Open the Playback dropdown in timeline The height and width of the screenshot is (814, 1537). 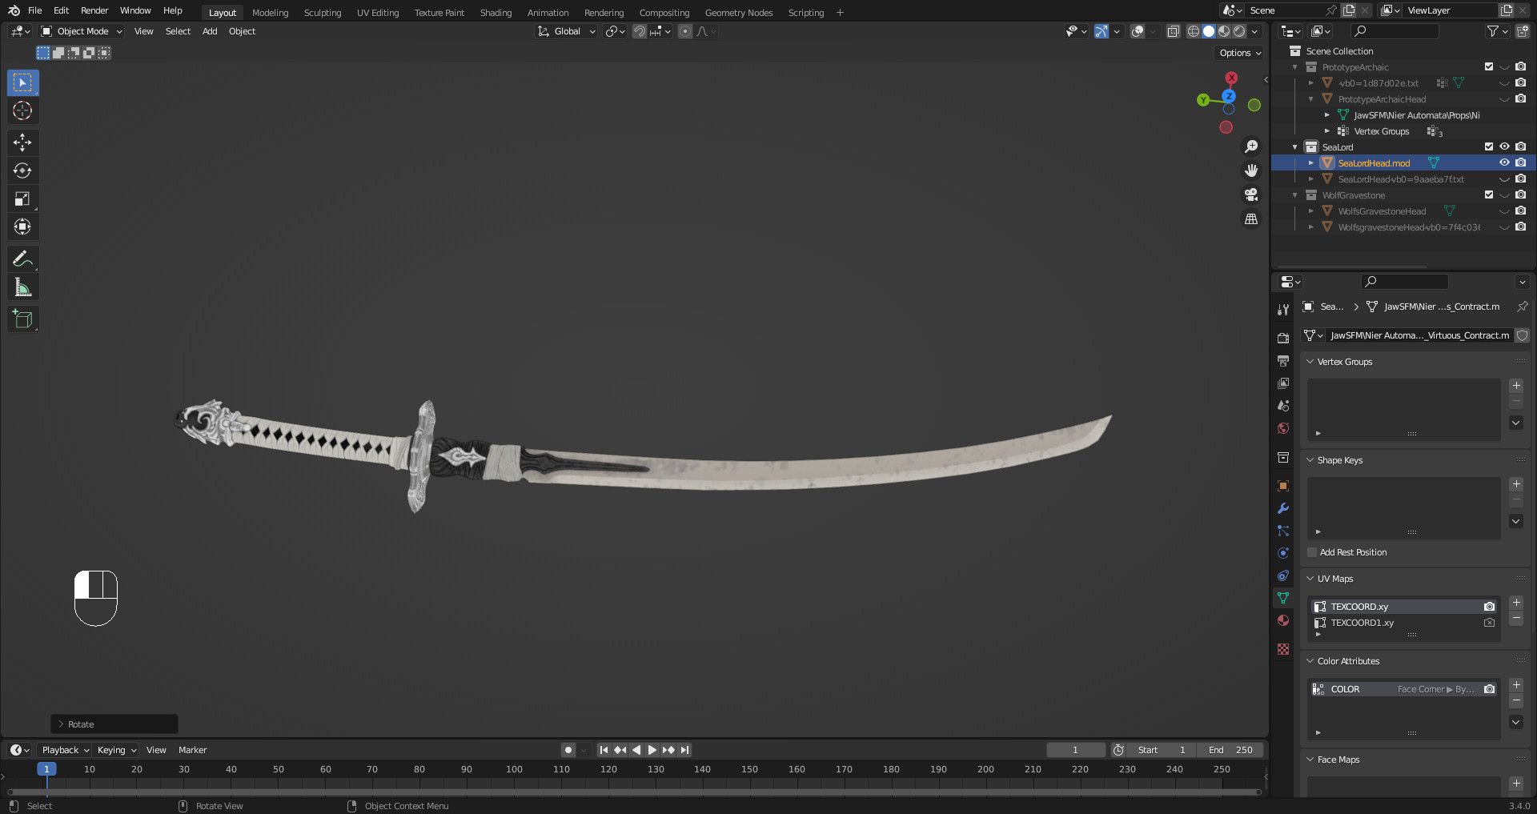click(65, 750)
